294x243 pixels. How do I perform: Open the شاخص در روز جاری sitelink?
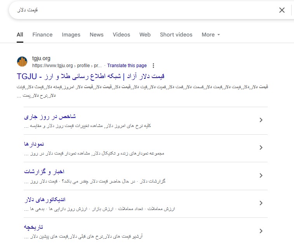50,117
